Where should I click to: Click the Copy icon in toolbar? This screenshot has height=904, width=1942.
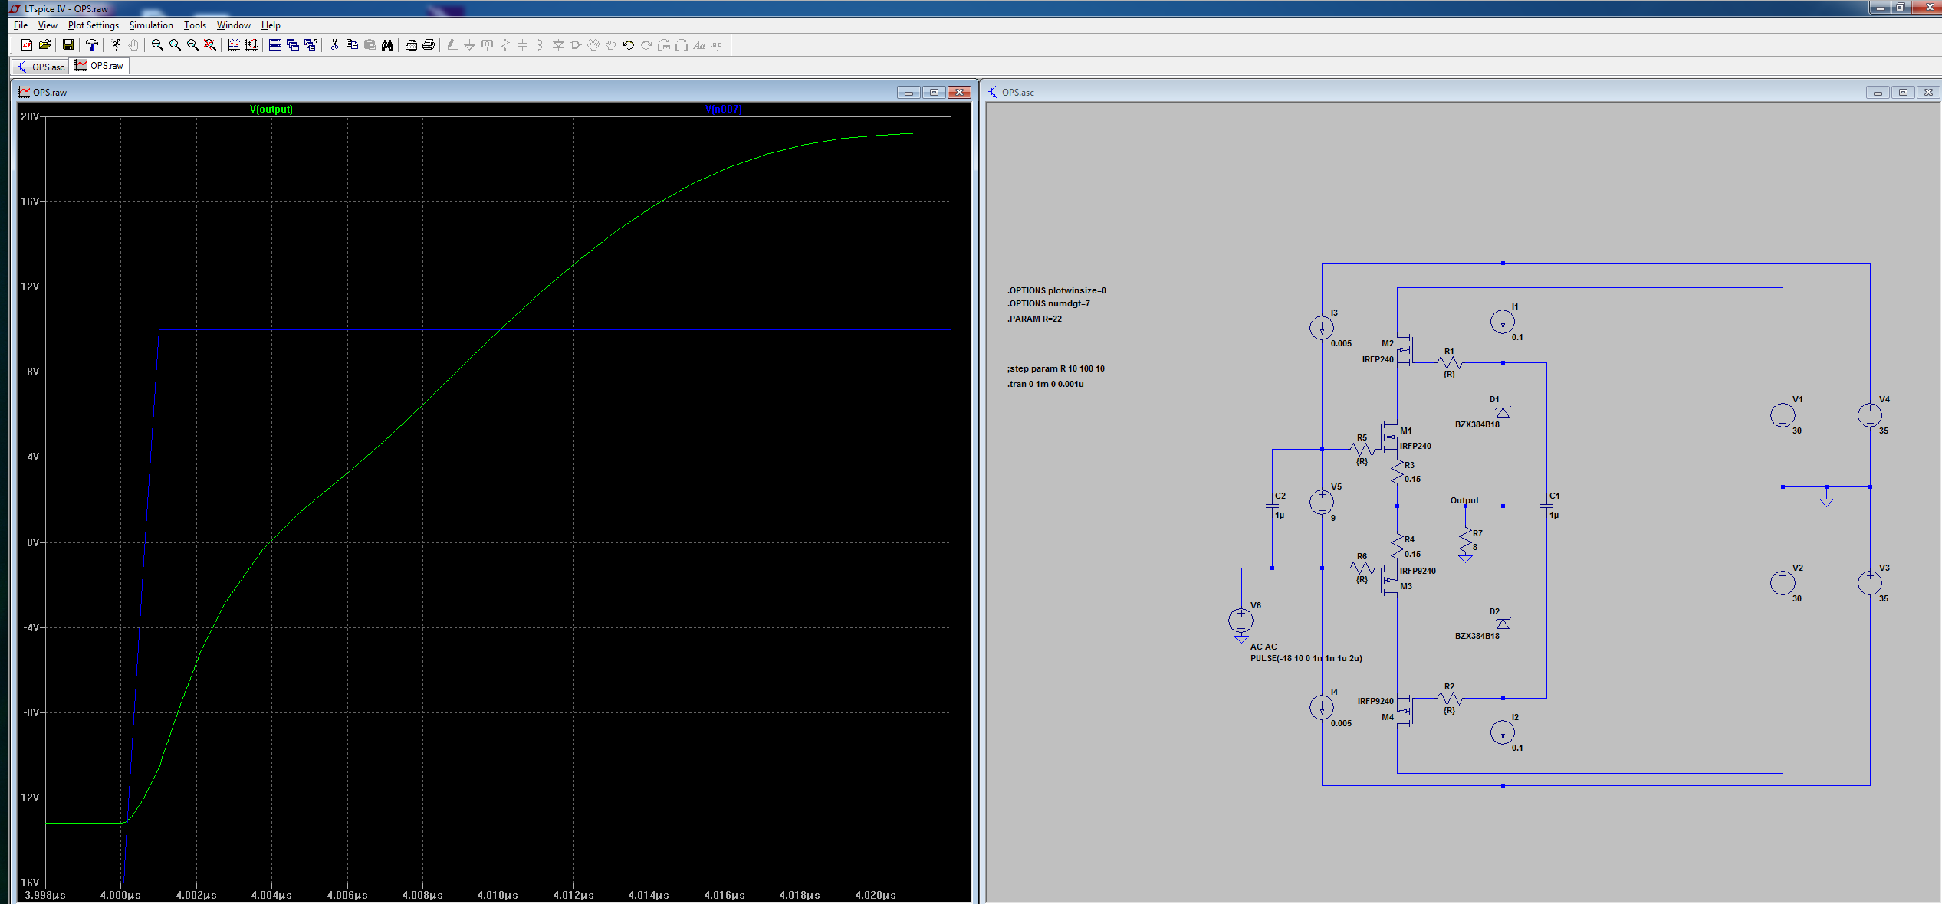tap(352, 45)
